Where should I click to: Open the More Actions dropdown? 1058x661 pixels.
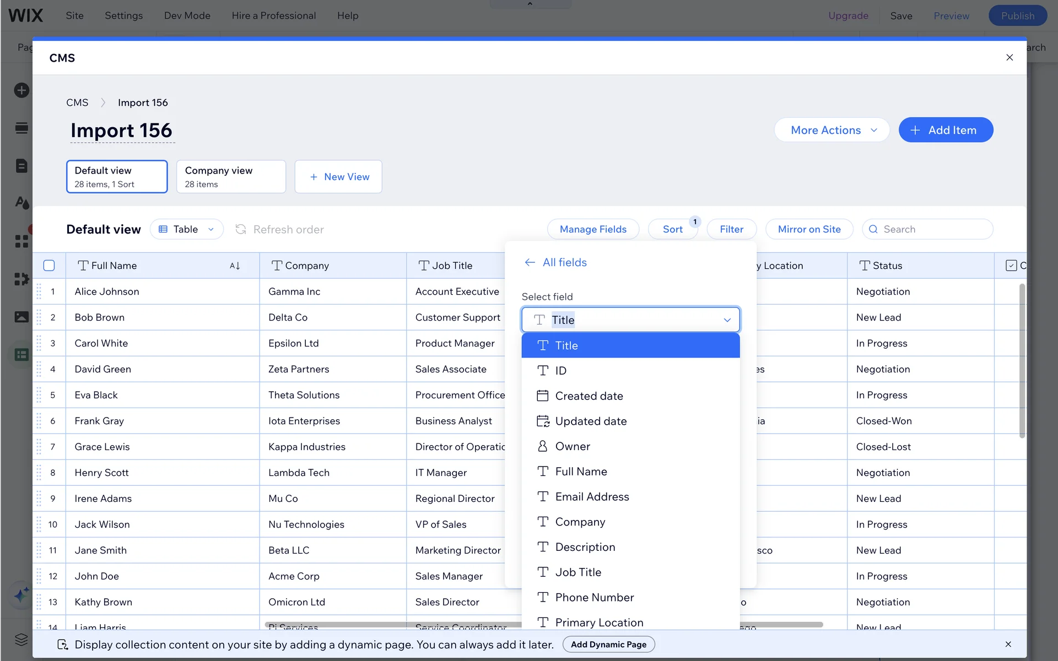[x=832, y=131]
